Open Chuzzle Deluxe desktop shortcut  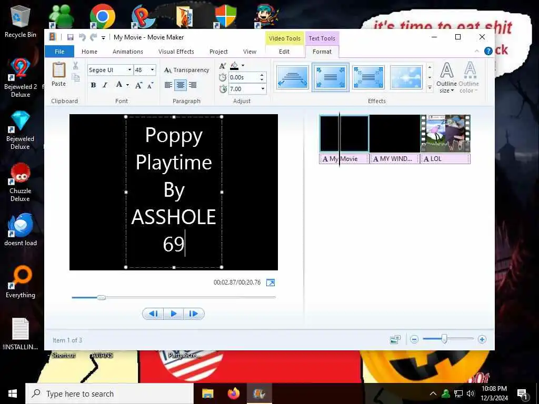tap(21, 183)
